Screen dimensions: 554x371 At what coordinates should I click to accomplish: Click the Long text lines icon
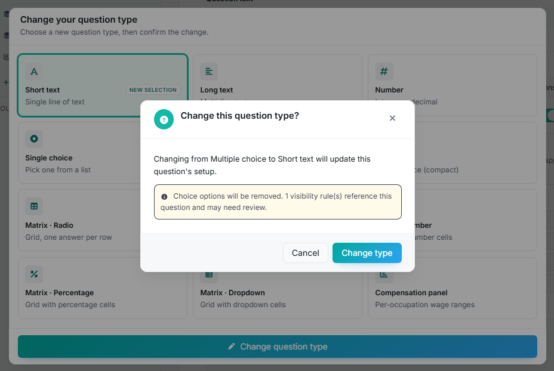[209, 72]
